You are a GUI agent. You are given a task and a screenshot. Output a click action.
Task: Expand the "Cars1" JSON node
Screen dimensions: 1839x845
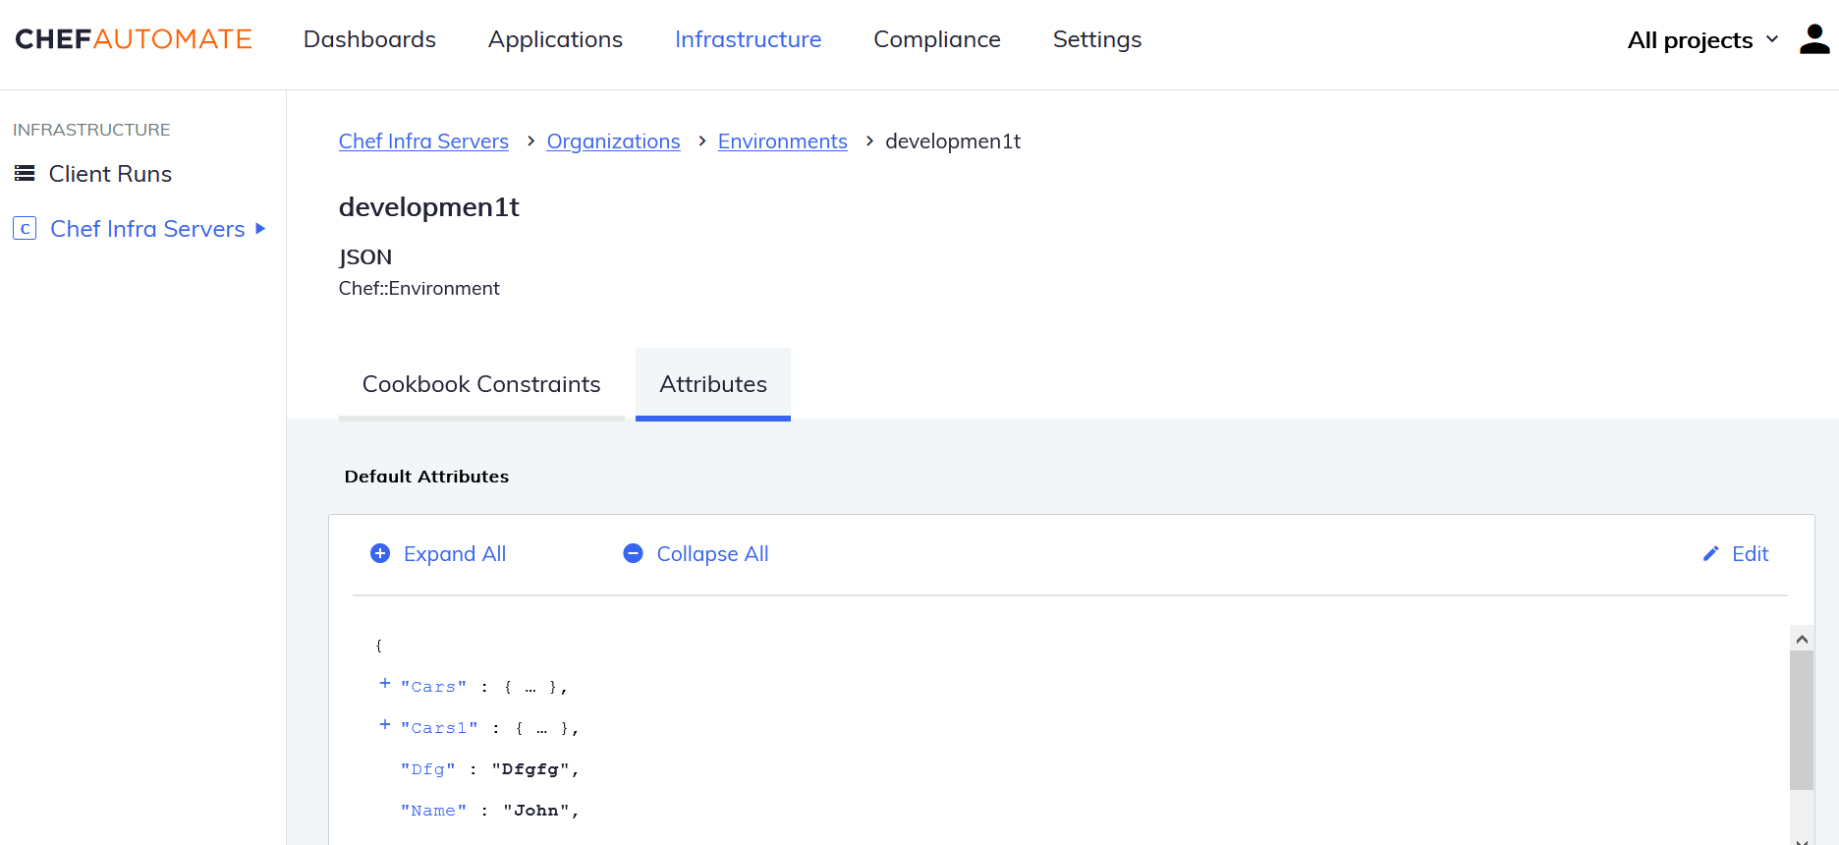[x=385, y=725]
